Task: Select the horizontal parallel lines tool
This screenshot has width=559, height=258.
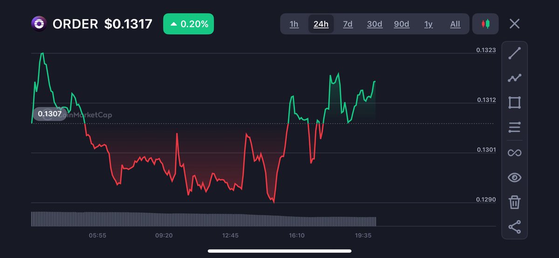Action: pos(514,127)
